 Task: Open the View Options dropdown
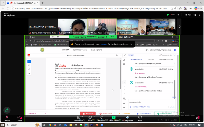[x=126, y=37]
